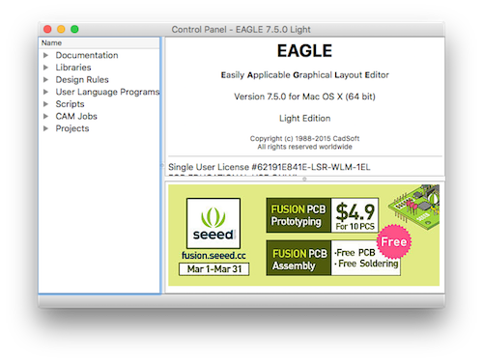Select User Language Programs entry
This screenshot has width=483, height=362.
pyautogui.click(x=107, y=92)
